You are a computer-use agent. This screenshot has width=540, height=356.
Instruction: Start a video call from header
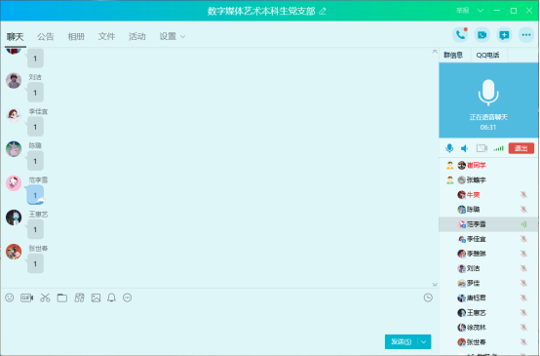point(482,35)
